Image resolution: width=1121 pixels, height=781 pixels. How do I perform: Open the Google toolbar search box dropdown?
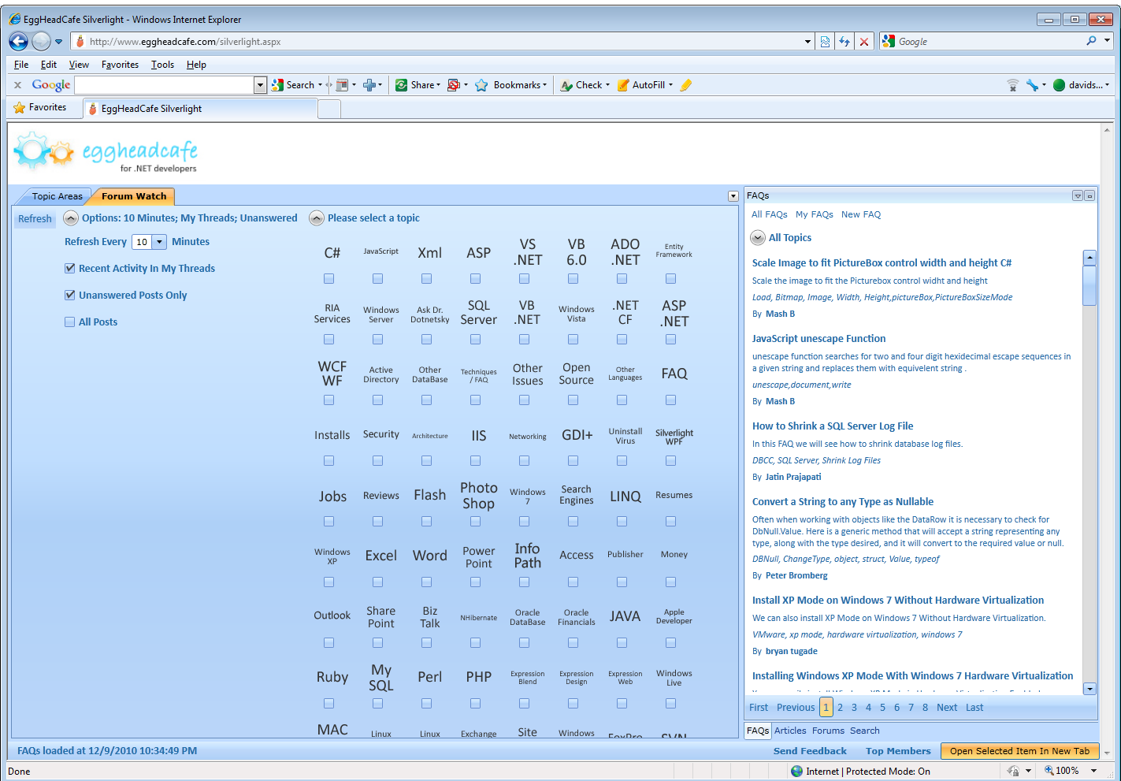[260, 85]
